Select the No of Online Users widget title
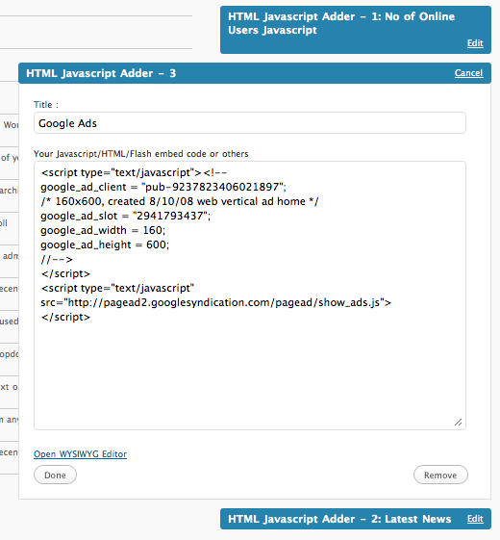This screenshot has height=540, width=500. (x=341, y=23)
